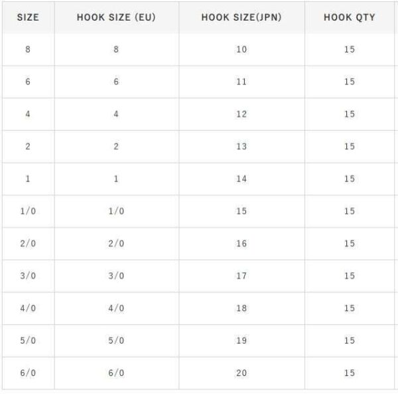This screenshot has height=394, width=398.
Task: Select the HOOK SIZE(JPN) column header
Action: point(241,17)
